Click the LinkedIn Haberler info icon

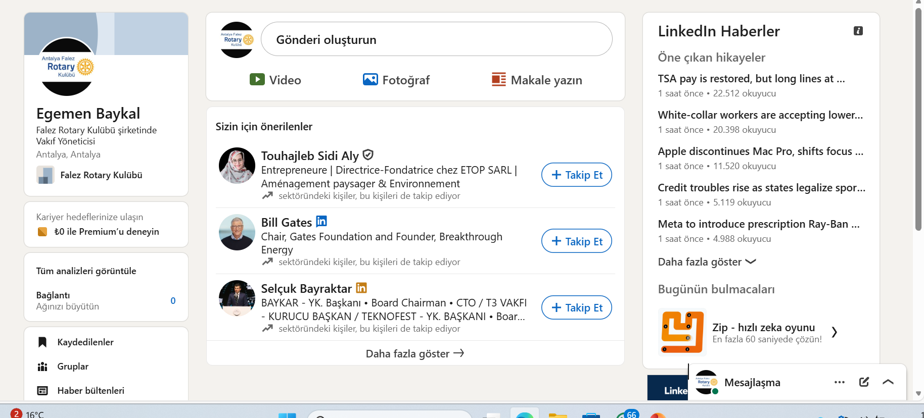coord(858,31)
